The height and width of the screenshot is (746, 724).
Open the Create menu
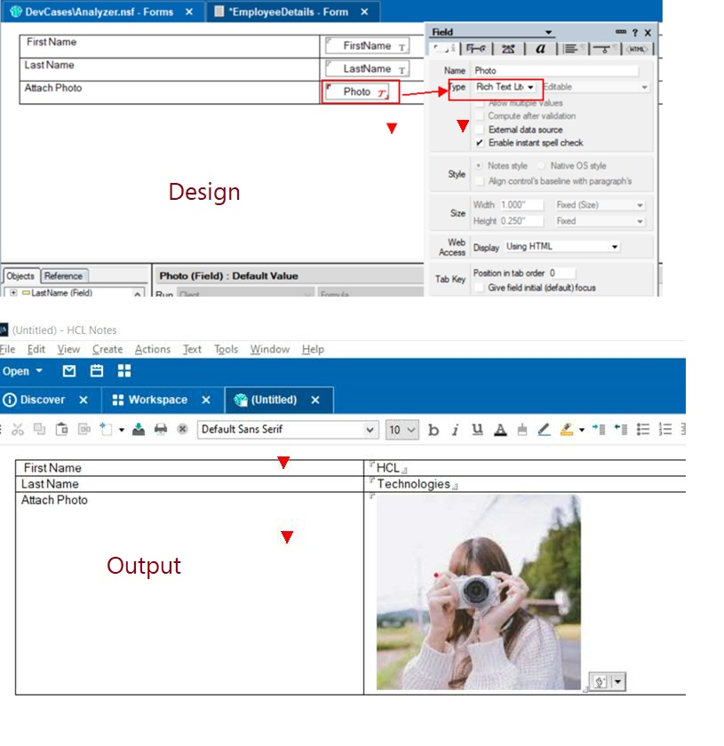pyautogui.click(x=107, y=349)
